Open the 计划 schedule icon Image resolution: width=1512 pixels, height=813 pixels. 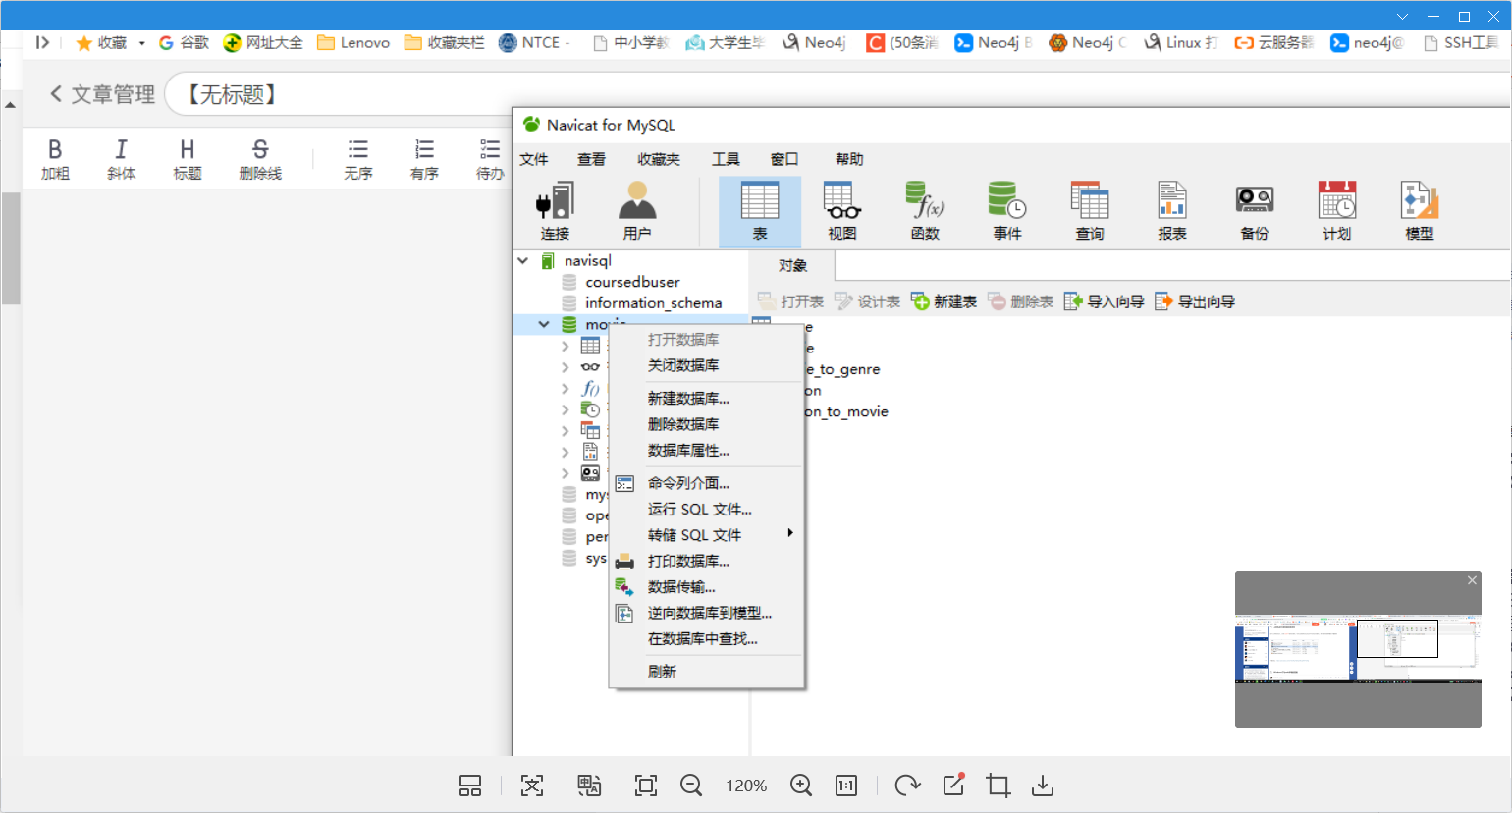[1337, 211]
